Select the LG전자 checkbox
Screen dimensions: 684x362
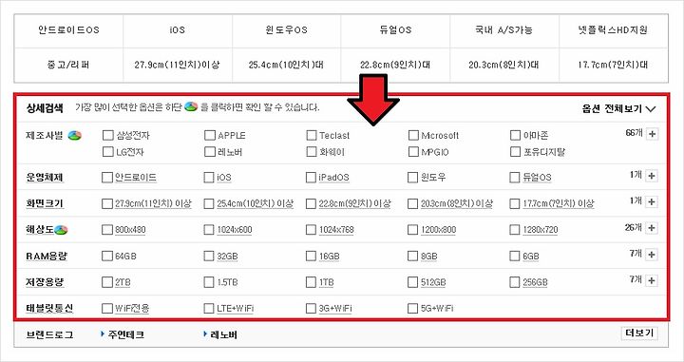pyautogui.click(x=107, y=152)
